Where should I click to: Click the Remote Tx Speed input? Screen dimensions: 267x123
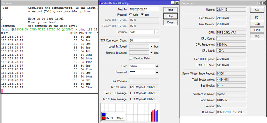139,53
